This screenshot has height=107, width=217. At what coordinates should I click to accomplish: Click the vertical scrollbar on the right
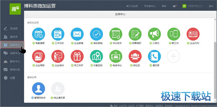pos(215,70)
